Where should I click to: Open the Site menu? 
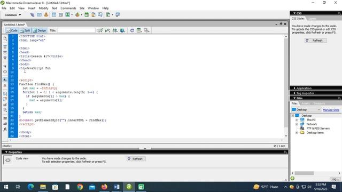[82, 8]
